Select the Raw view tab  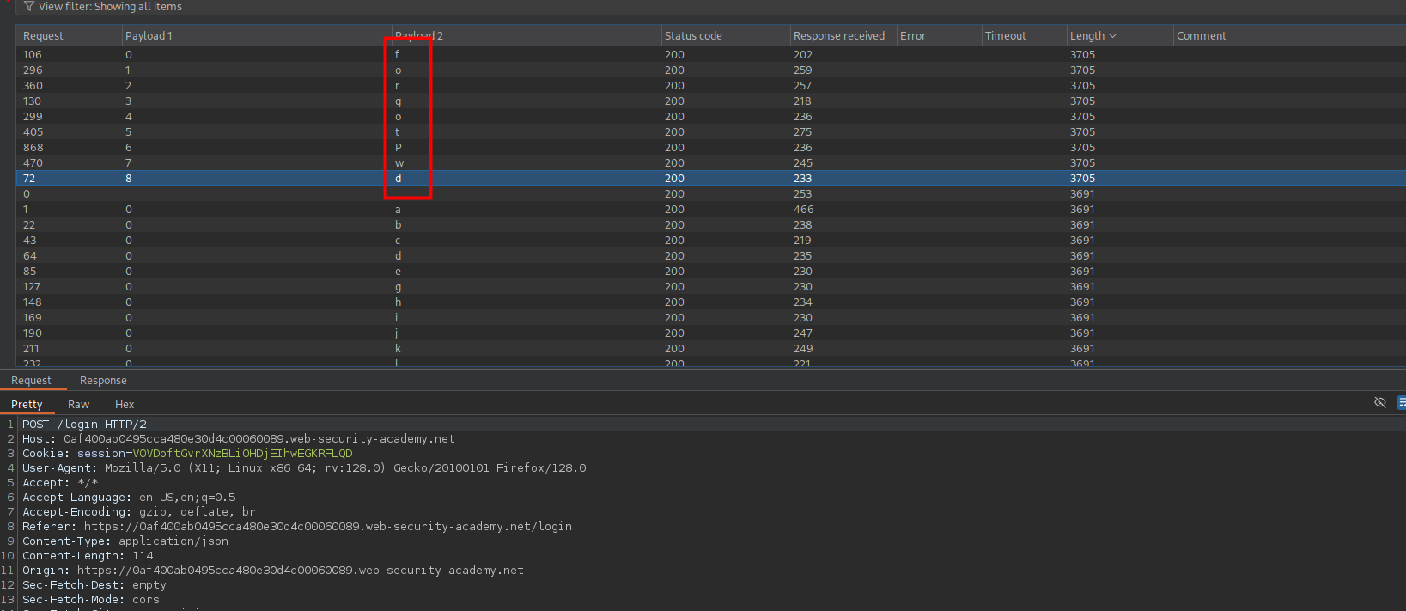[x=78, y=405]
